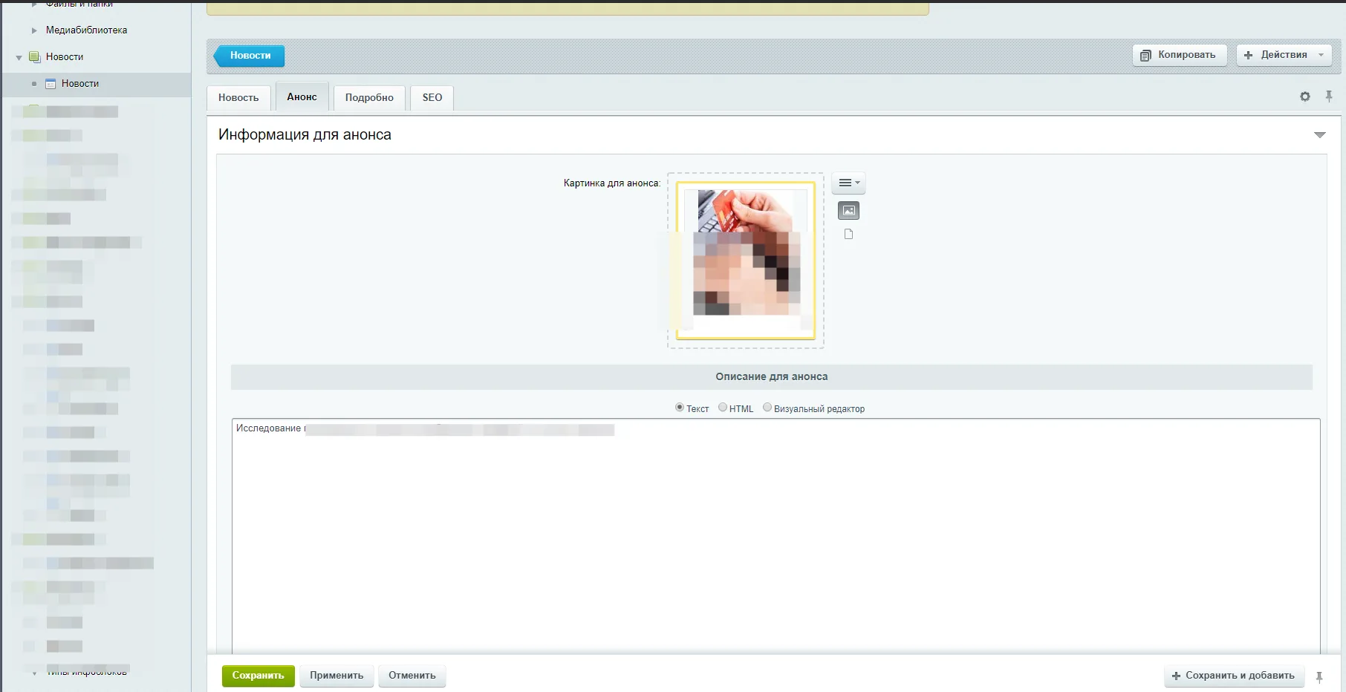This screenshot has height=692, width=1346.
Task: Open the gear settings icon above the form
Action: (1305, 97)
